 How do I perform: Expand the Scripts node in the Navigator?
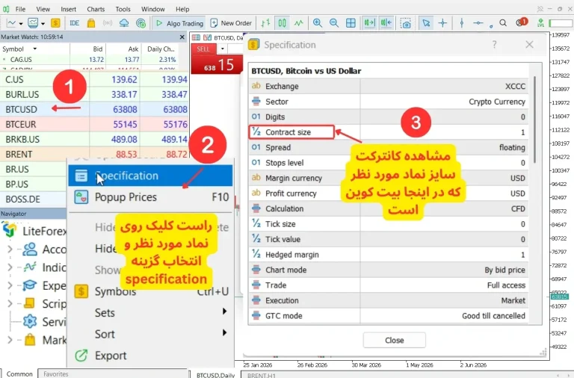10,304
